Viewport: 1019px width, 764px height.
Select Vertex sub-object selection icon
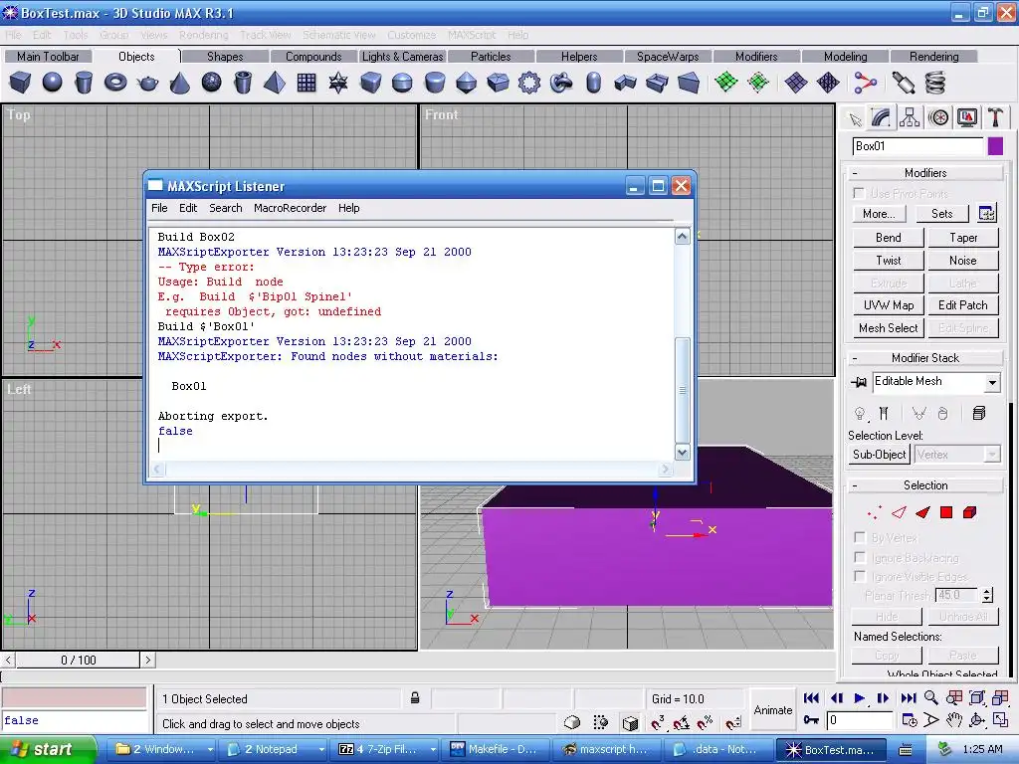pos(875,512)
